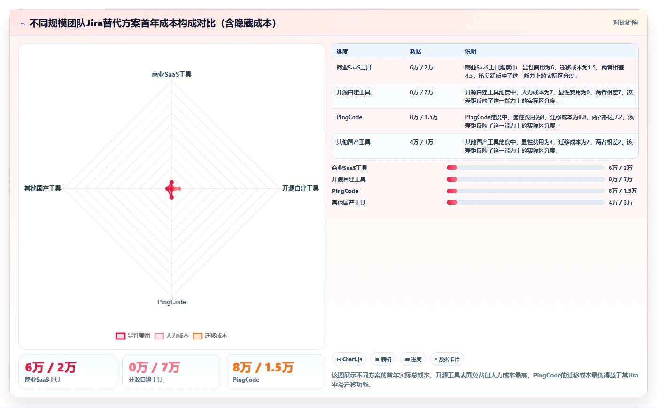Click the PingCode radar axis label
The height and width of the screenshot is (408, 657).
tap(171, 302)
